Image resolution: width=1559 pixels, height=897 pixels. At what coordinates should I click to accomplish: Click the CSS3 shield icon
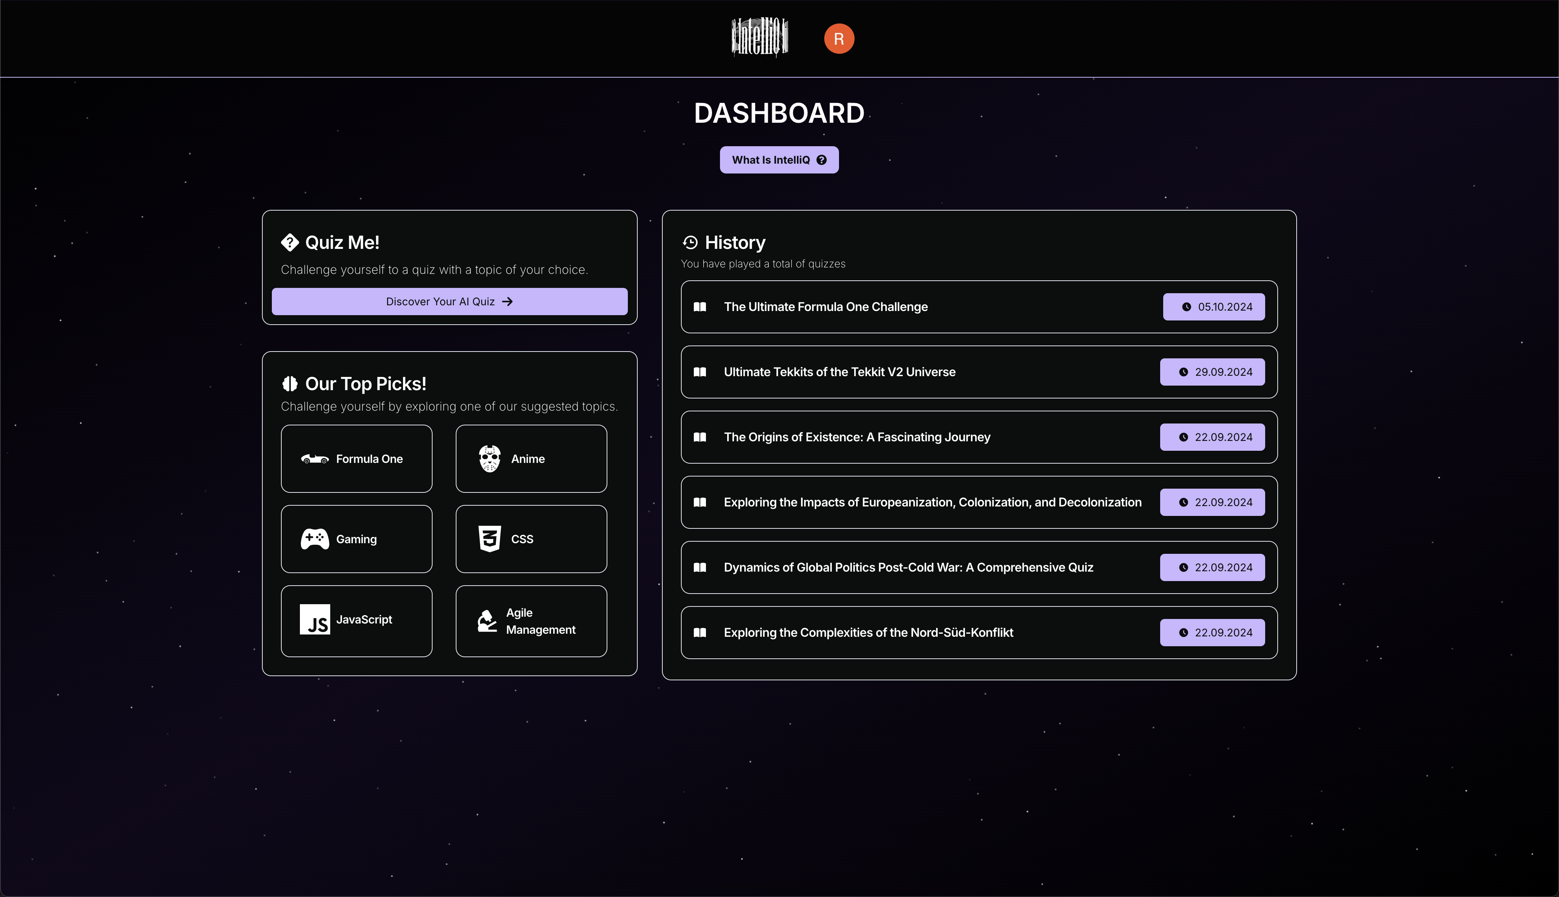(489, 539)
